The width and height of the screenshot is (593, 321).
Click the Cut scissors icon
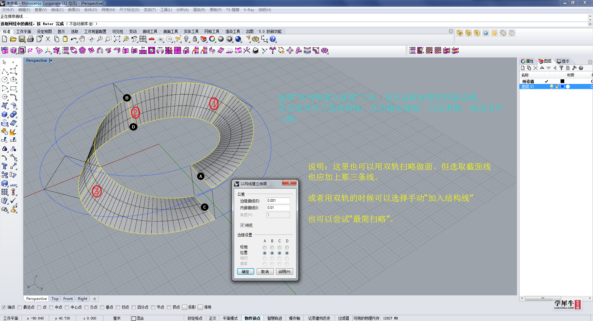click(x=48, y=39)
